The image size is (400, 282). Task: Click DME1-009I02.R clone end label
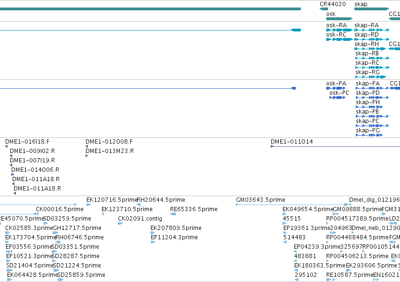pos(32,151)
